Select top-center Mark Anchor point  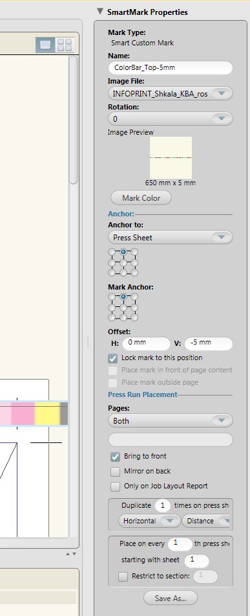[x=123, y=297]
